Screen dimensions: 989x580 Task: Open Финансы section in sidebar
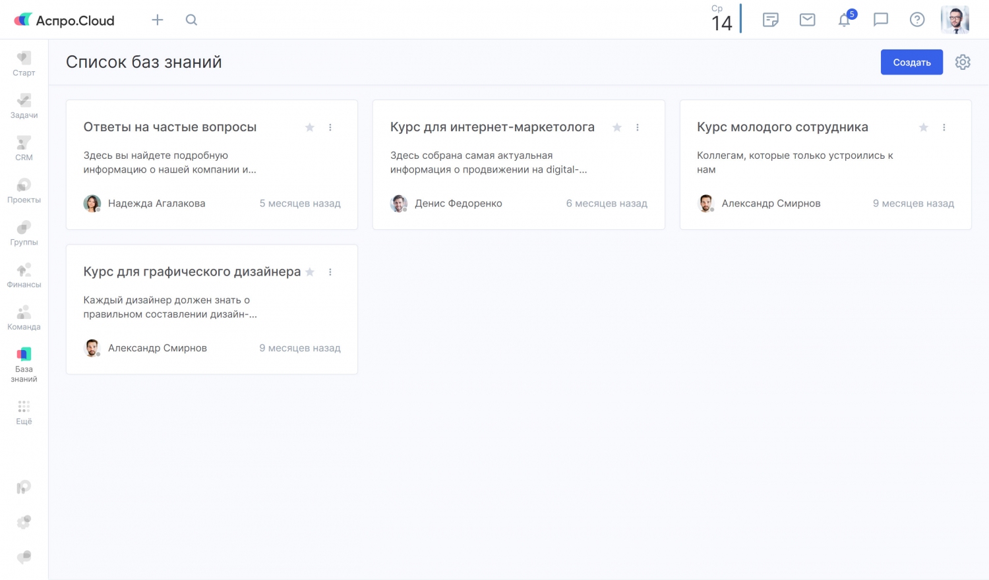click(24, 275)
